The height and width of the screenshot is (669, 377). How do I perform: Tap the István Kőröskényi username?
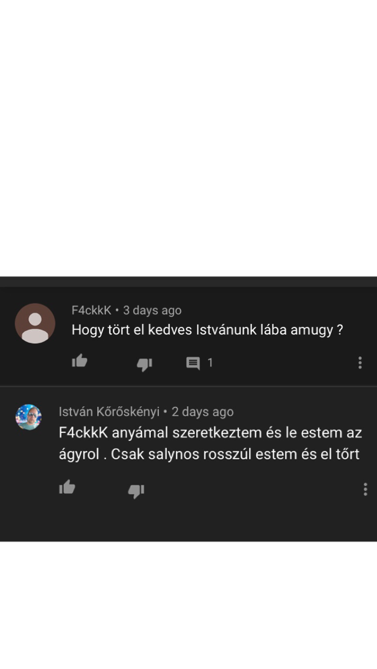point(110,412)
